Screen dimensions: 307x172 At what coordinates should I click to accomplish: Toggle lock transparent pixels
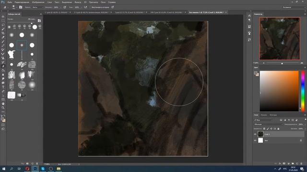click(264, 129)
